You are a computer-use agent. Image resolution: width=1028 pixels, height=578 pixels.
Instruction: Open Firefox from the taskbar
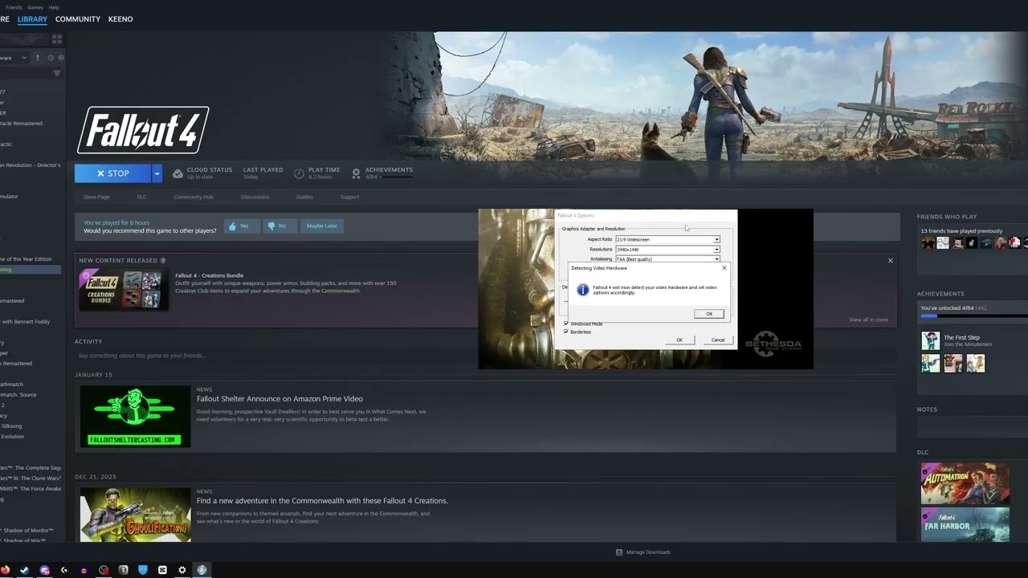pyautogui.click(x=6, y=570)
